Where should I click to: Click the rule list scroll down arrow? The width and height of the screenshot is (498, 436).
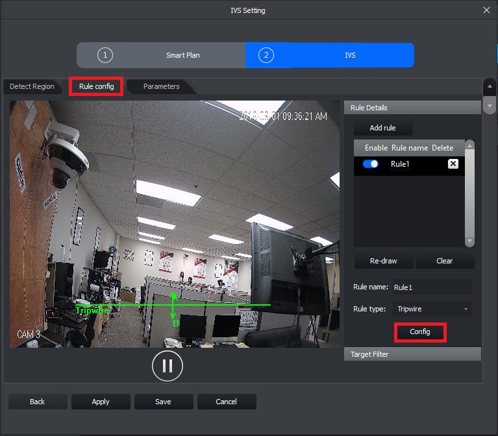(469, 241)
